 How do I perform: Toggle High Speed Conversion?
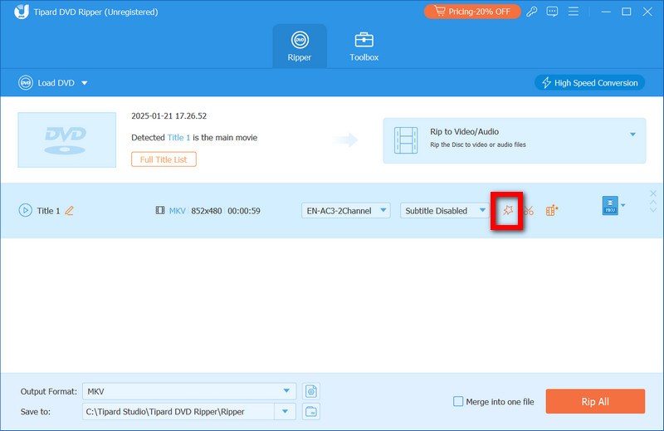[590, 83]
